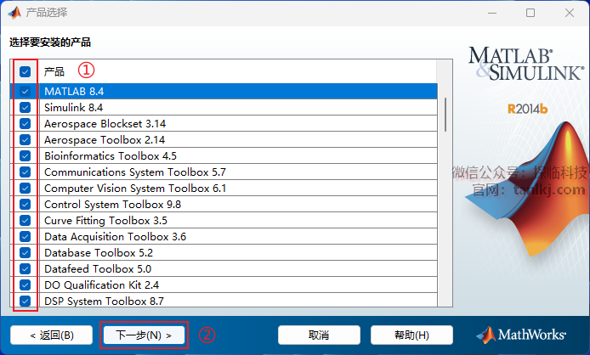Select DSP System Toolbox 8.7 row text

104,301
